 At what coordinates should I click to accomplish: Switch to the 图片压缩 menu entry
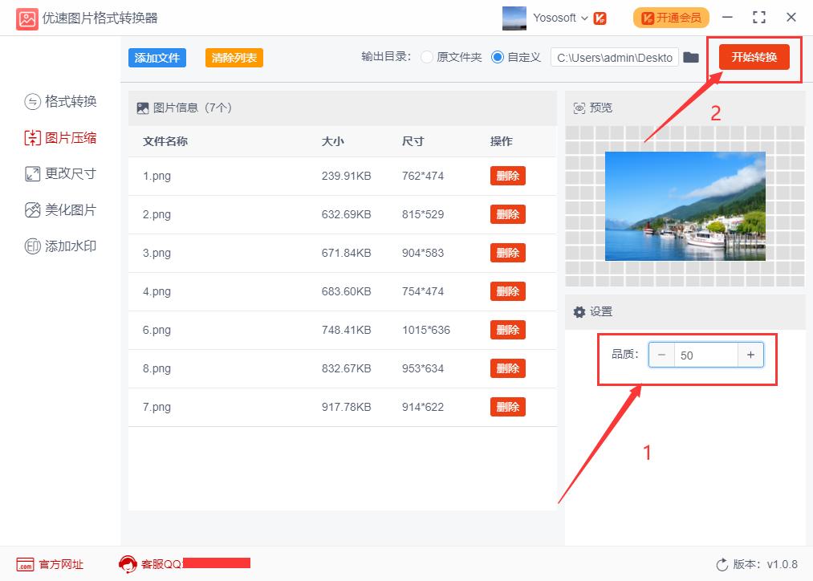69,137
